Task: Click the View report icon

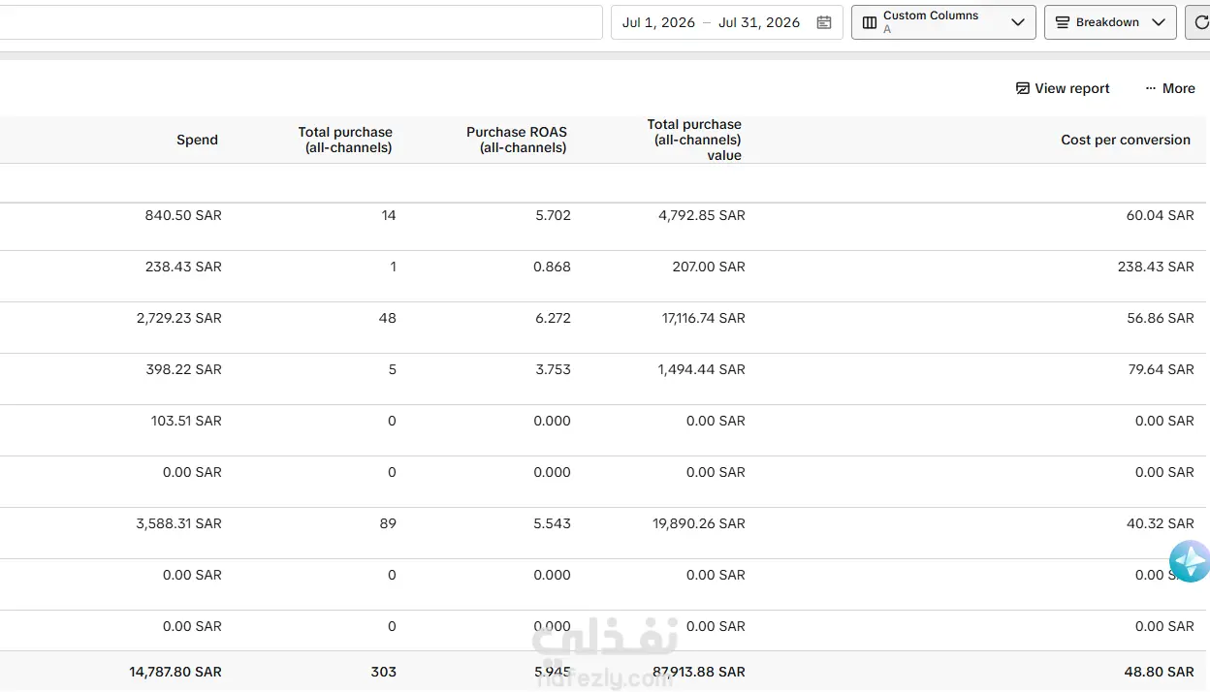Action: [1022, 88]
